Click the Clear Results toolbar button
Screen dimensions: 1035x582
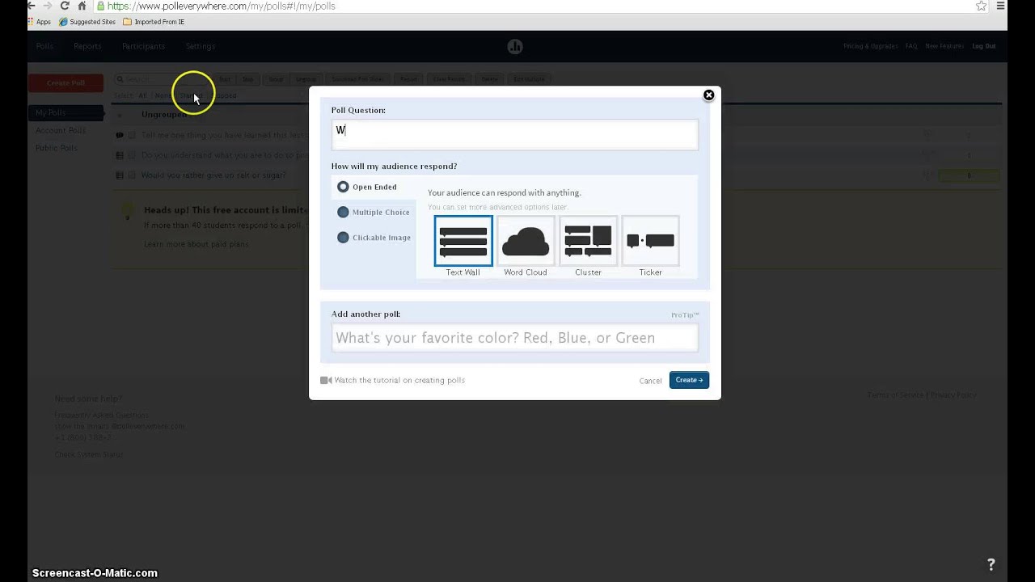point(449,79)
